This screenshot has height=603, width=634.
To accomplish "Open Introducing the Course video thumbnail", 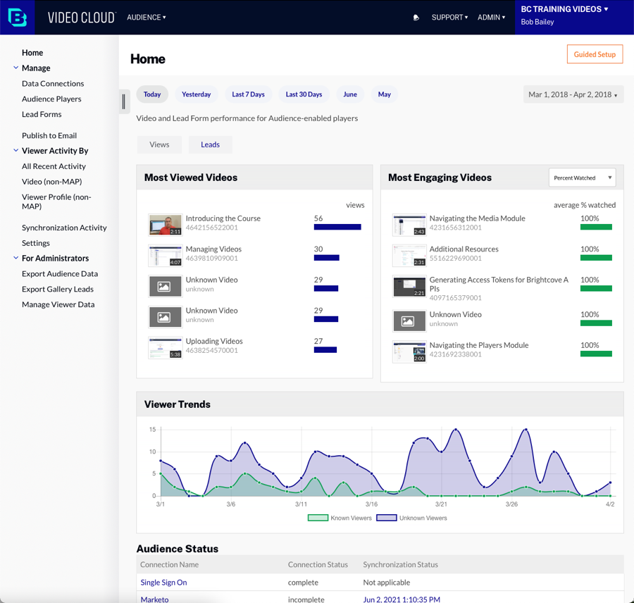I will (165, 225).
